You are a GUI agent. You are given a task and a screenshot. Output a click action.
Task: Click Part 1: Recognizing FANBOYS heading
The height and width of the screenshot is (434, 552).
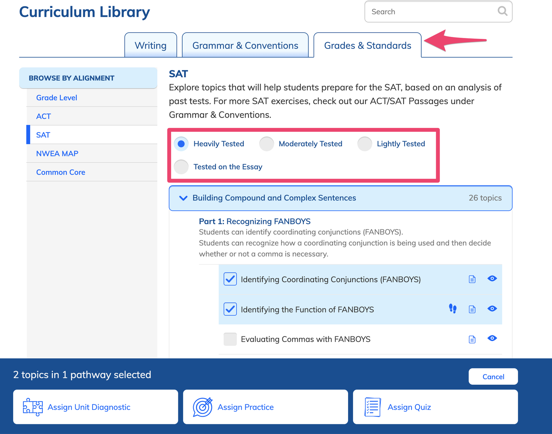coord(255,221)
